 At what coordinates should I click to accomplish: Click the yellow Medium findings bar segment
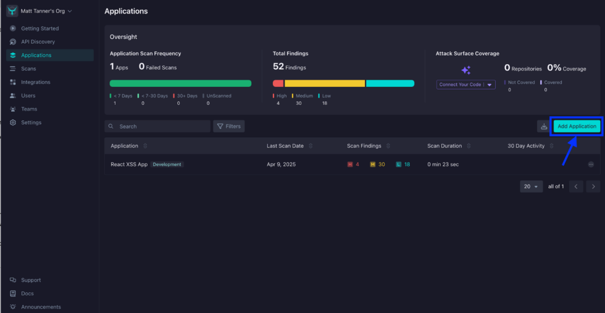pyautogui.click(x=325, y=83)
